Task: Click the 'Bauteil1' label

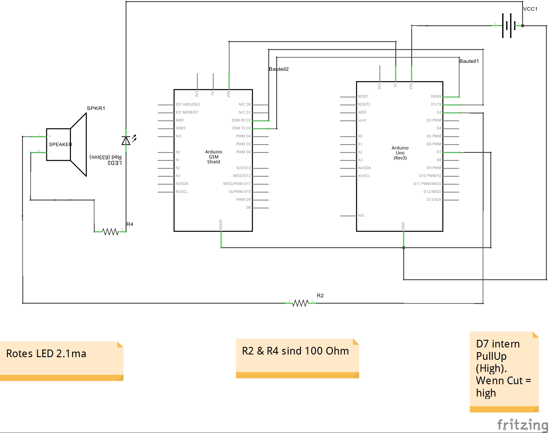Action: [x=469, y=61]
